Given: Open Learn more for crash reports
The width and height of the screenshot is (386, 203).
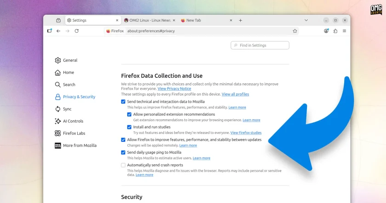Looking at the screenshot, I should [144, 175].
